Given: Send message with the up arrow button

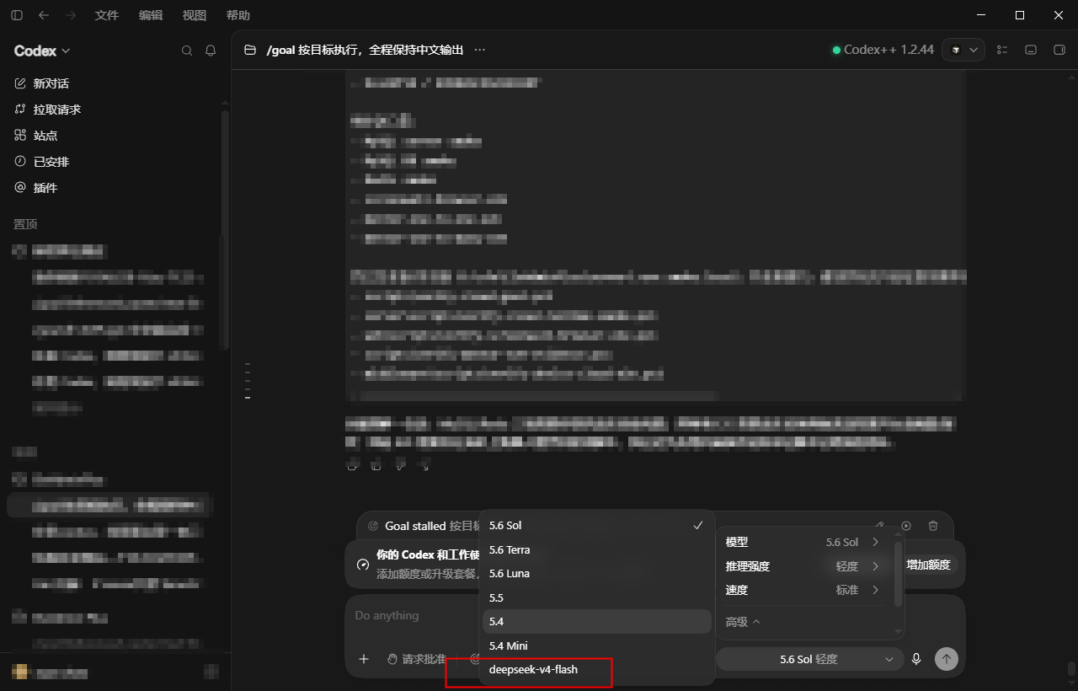Looking at the screenshot, I should click(x=947, y=659).
